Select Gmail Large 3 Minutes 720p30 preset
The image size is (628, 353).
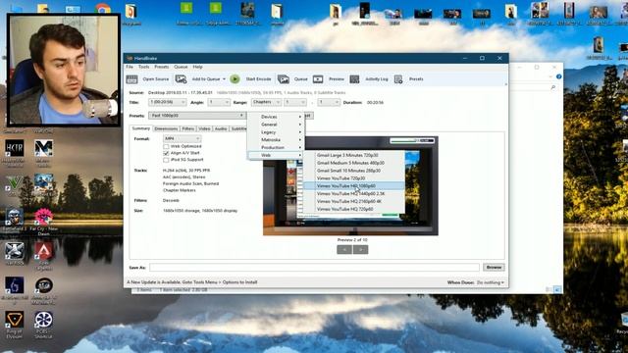pyautogui.click(x=354, y=155)
